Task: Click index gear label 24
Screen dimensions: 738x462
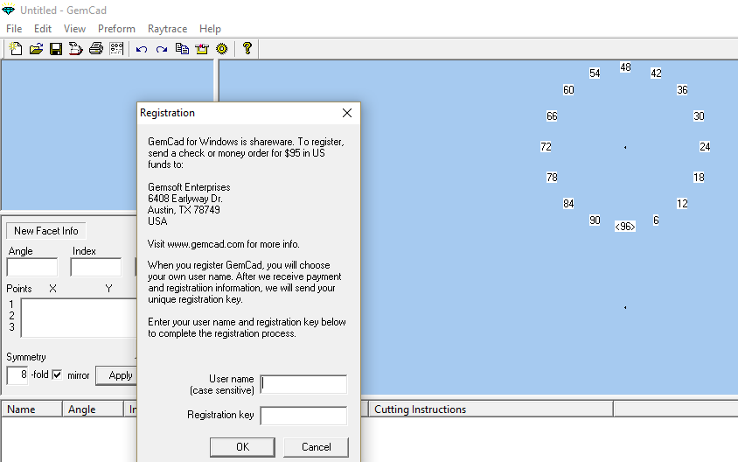Action: click(x=705, y=147)
